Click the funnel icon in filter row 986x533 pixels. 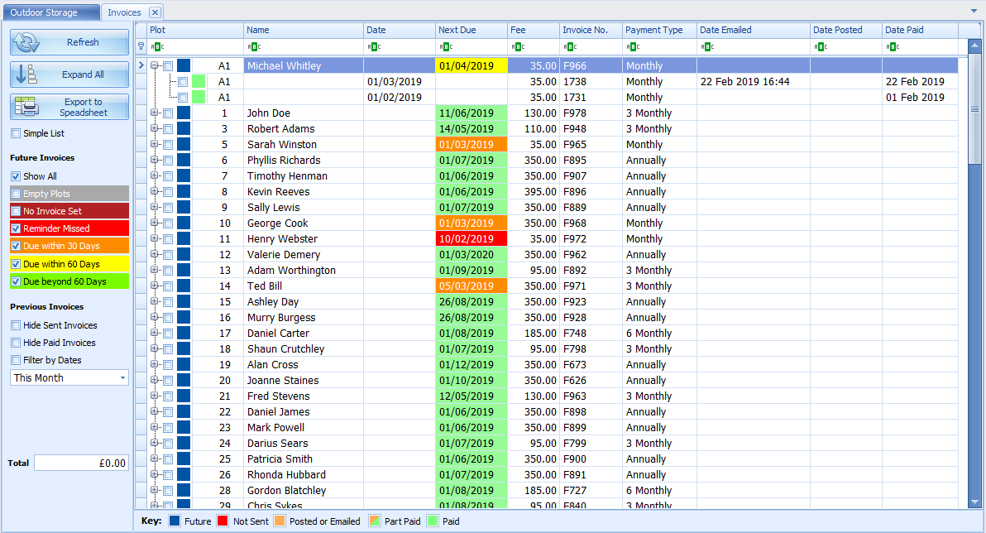click(x=141, y=47)
